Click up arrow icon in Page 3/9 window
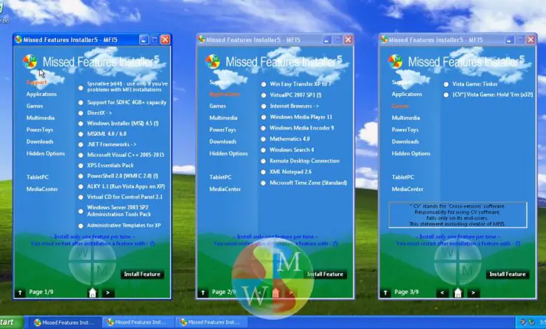The height and width of the screenshot is (329, 546). 385,293
